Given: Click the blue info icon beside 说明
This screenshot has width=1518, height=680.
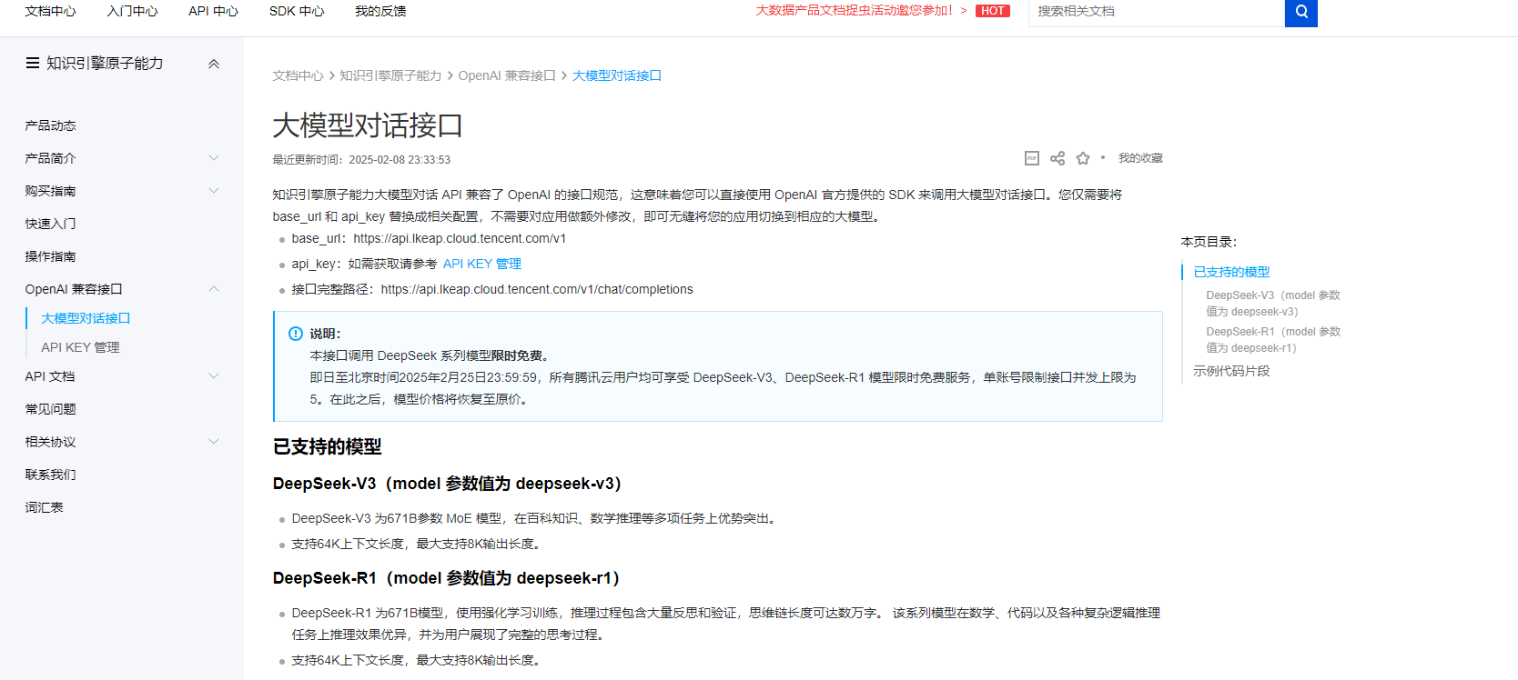Looking at the screenshot, I should click(x=296, y=334).
